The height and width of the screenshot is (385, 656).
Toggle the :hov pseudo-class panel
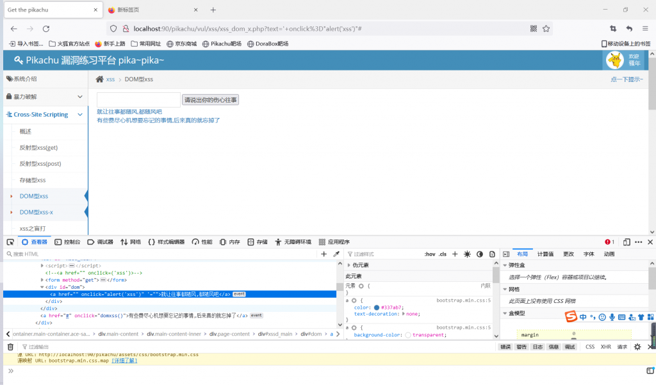(x=429, y=254)
